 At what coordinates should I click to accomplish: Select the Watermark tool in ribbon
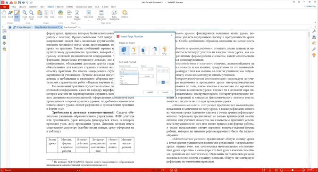point(88,15)
